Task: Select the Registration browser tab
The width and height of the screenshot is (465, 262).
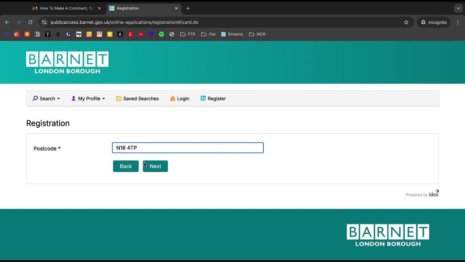Action: pos(144,8)
